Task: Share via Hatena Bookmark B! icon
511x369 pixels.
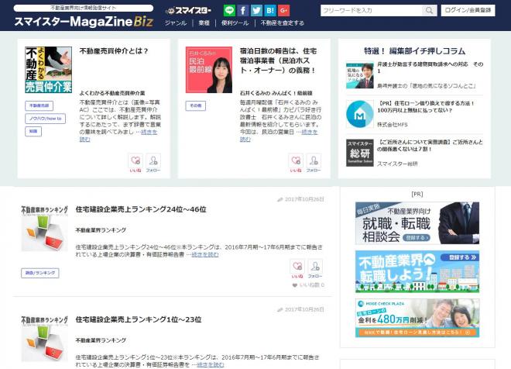Action: [x=270, y=10]
